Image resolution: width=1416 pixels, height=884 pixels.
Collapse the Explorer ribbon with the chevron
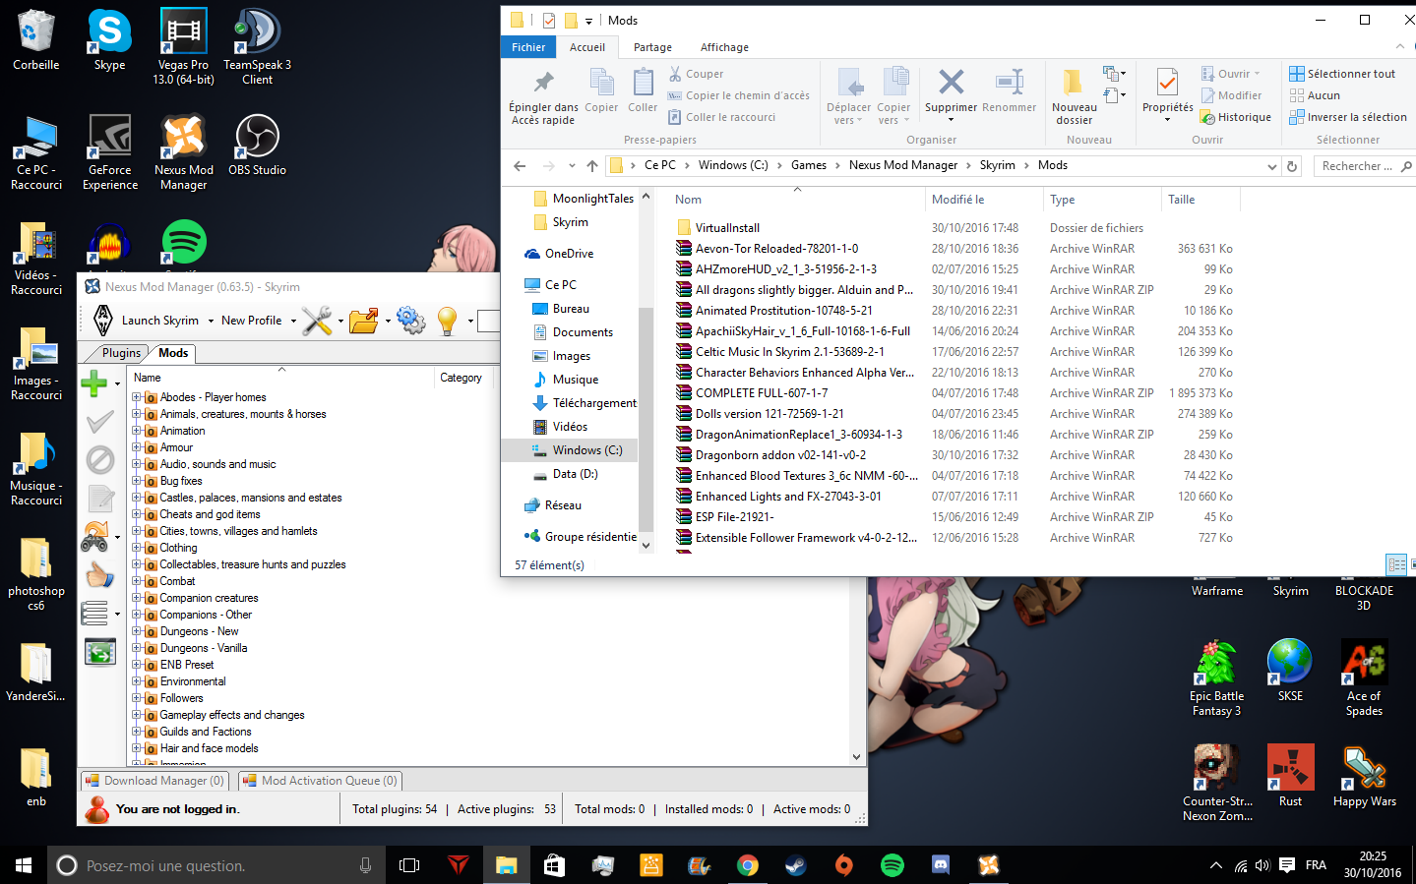click(x=1400, y=47)
